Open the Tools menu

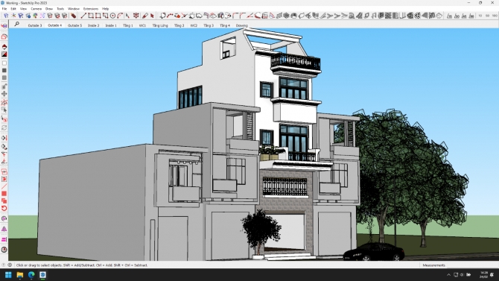coord(60,9)
